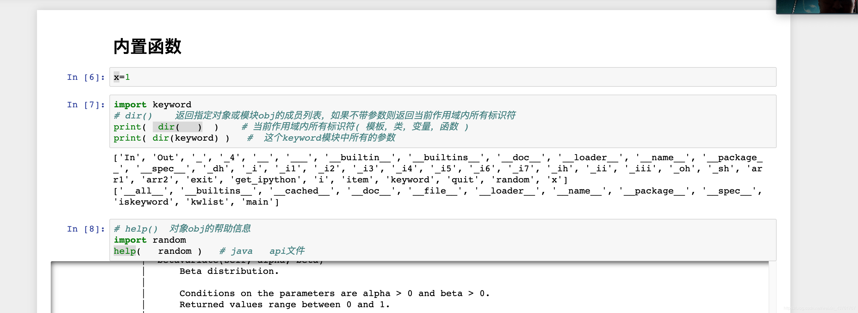The width and height of the screenshot is (858, 313).
Task: Click the 内置函数 heading
Action: coord(147,46)
